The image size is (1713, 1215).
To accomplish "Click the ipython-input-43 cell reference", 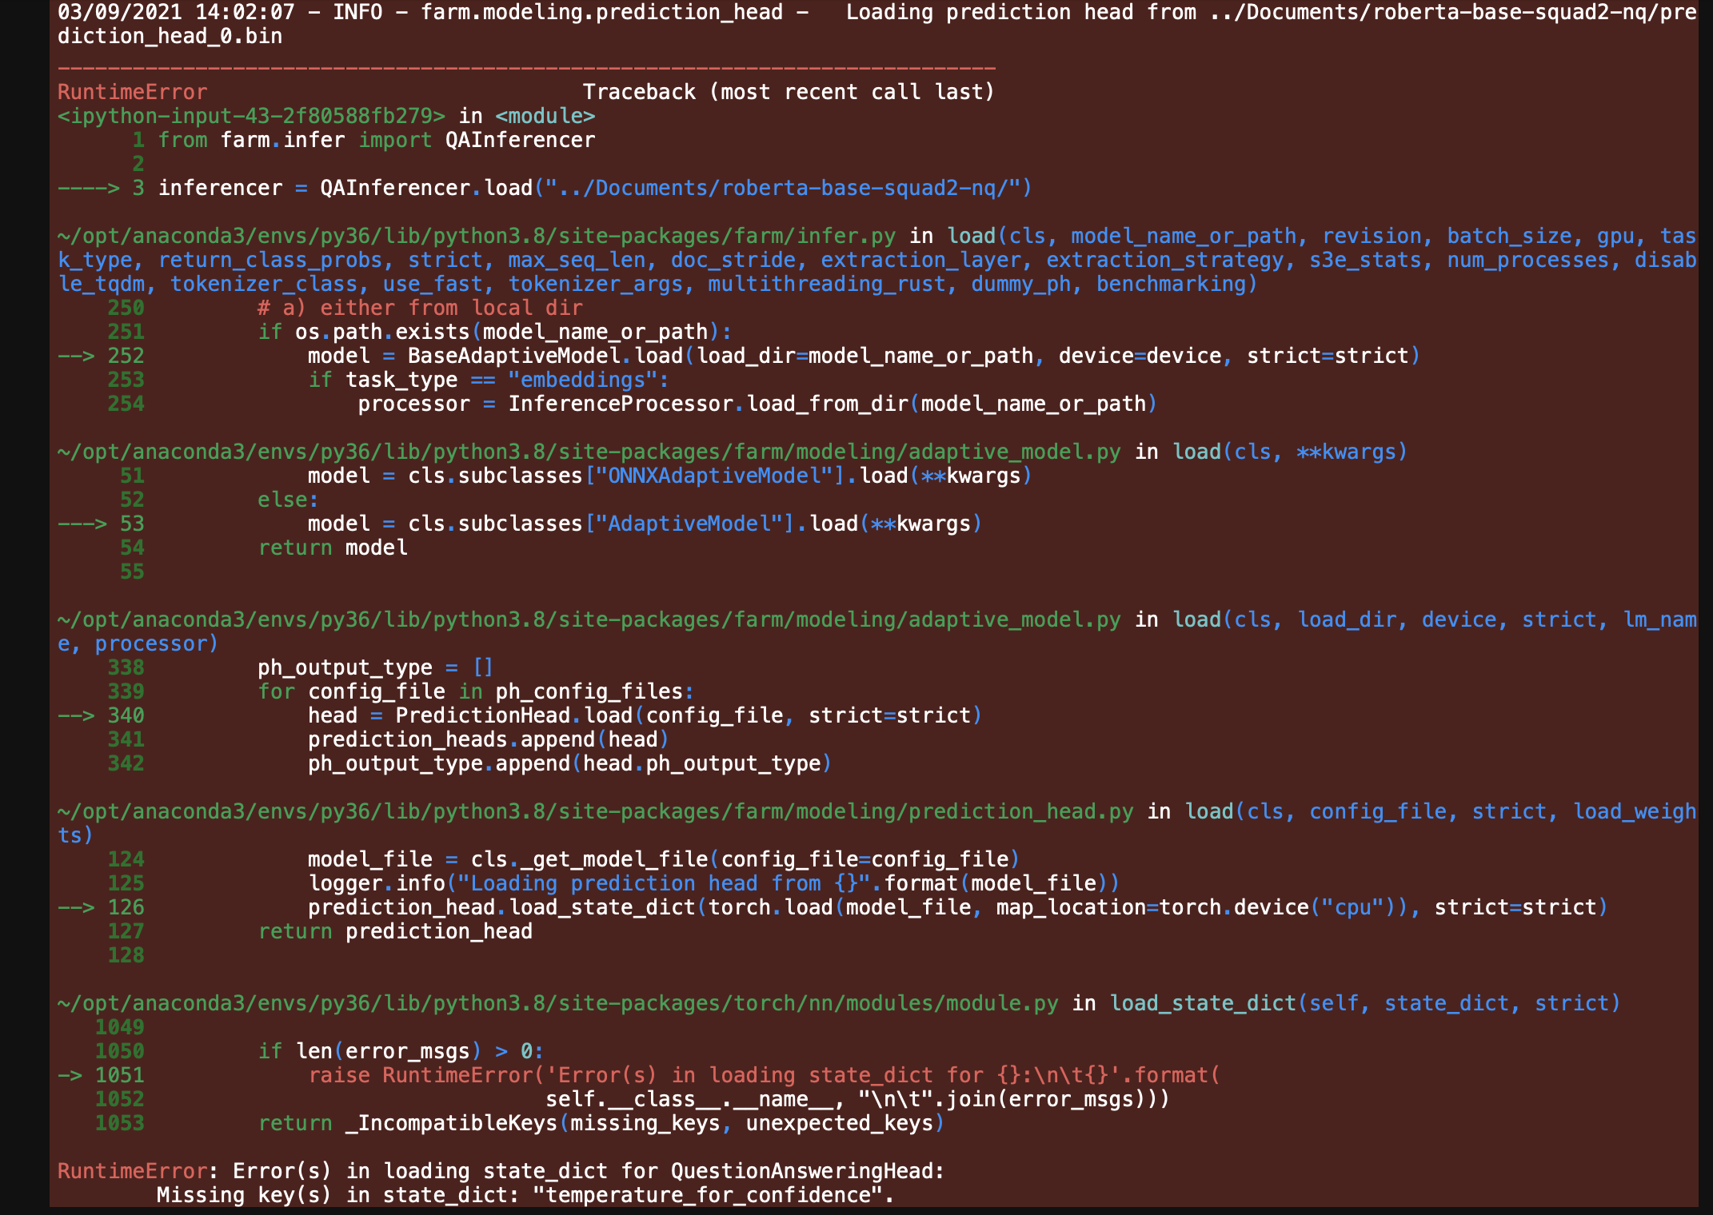I will pos(240,116).
